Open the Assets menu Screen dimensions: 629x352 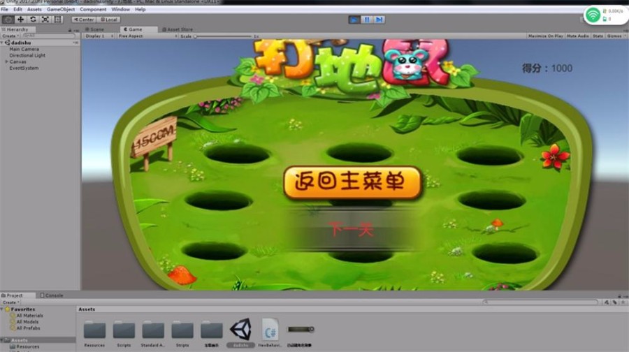(34, 9)
